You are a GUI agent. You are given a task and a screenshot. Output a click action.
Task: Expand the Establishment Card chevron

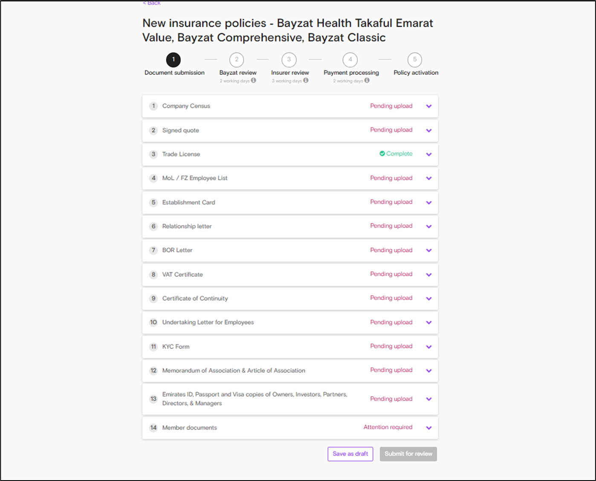[429, 202]
